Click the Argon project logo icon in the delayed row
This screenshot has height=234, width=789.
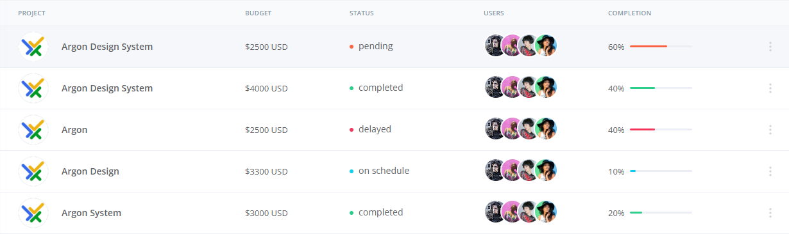pos(33,130)
